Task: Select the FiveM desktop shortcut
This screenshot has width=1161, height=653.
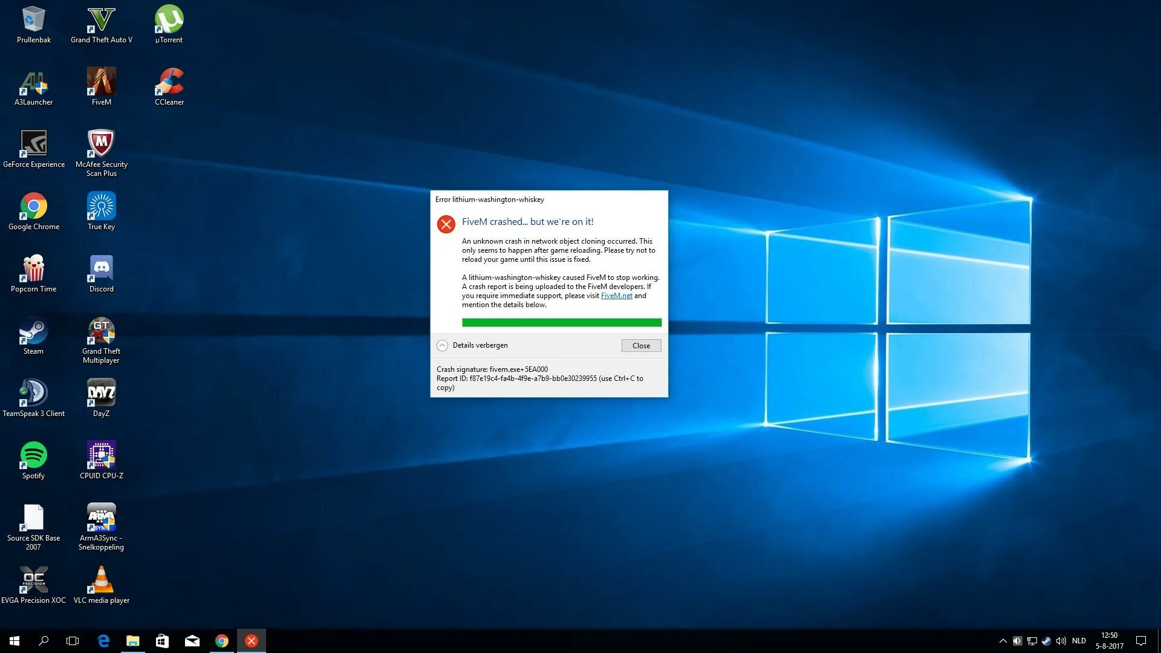Action: pos(101,88)
